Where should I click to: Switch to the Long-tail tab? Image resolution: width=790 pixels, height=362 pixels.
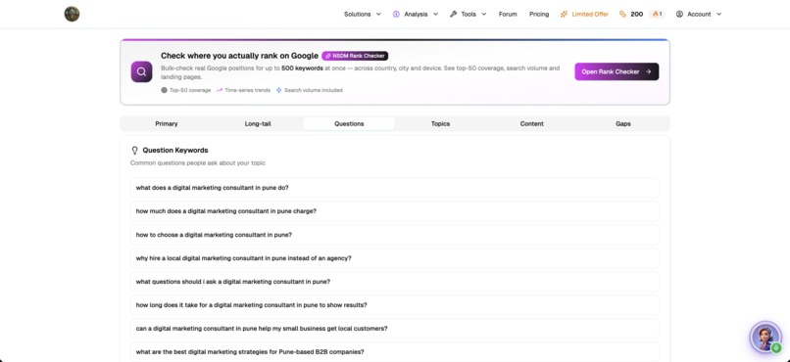coord(258,123)
